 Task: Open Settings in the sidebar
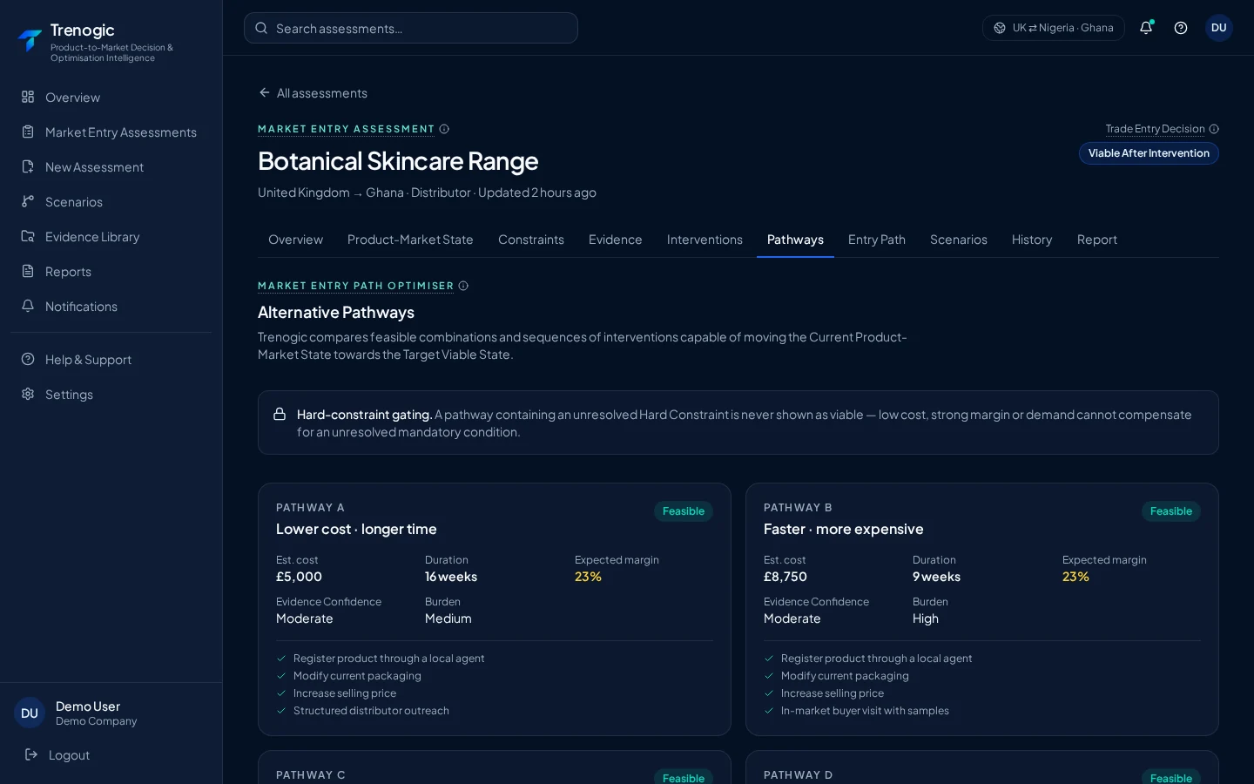(111, 395)
